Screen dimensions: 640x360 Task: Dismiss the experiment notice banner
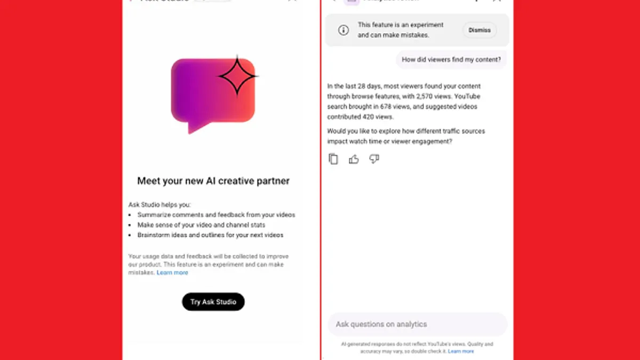pos(479,30)
